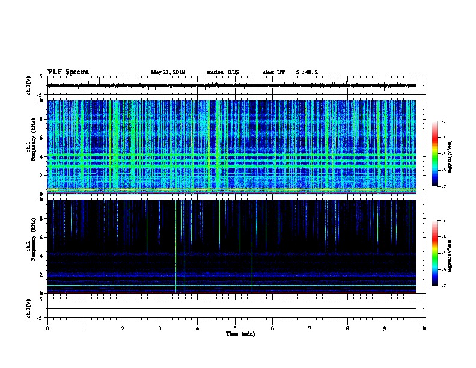Viewport: 476px width, 368px height.
Task: Click the ch.2 color bar log(PSD) label
Action: 450,256
